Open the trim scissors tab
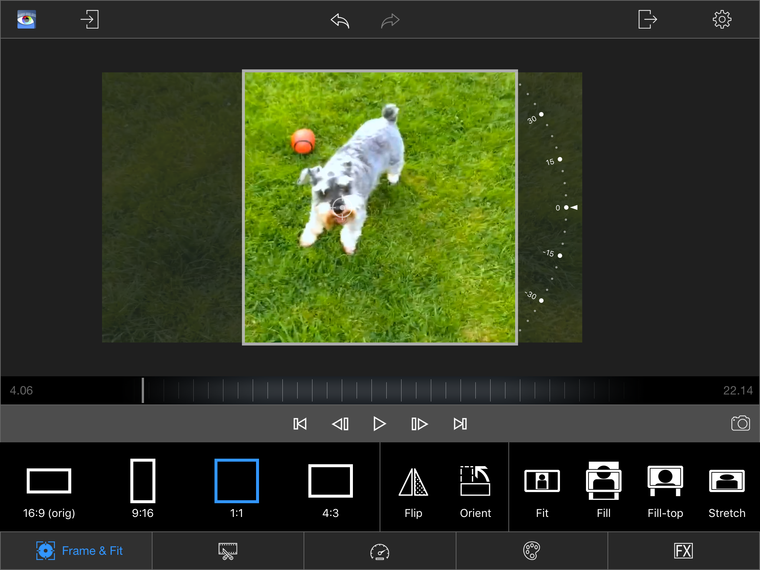760x570 pixels. (228, 551)
